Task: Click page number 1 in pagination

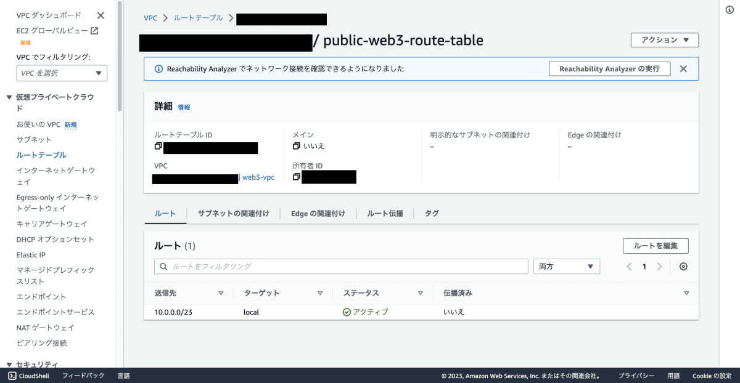Action: click(x=644, y=267)
